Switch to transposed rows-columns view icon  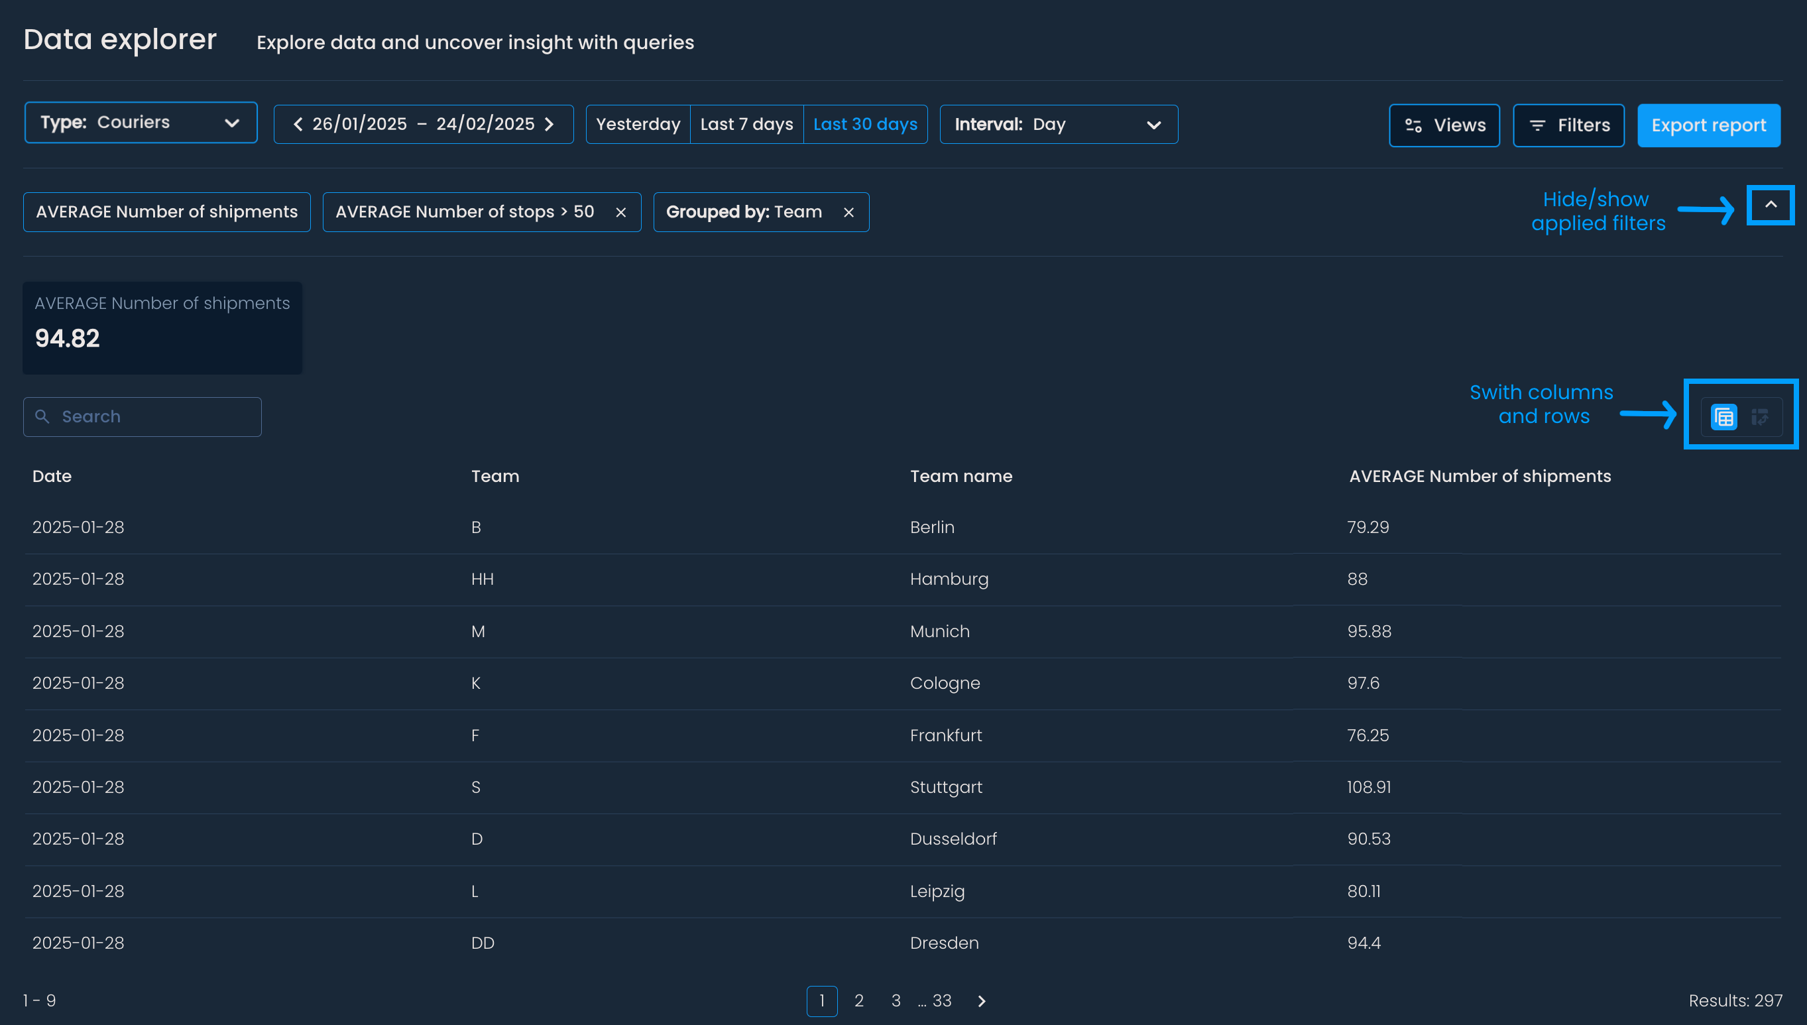pyautogui.click(x=1759, y=417)
